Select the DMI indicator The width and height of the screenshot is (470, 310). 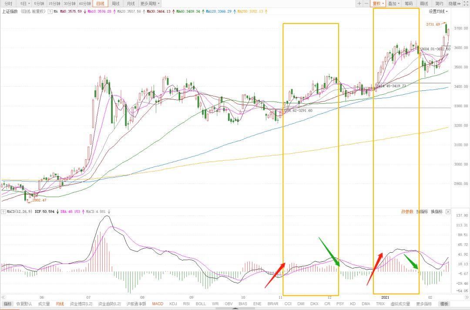tap(301, 304)
